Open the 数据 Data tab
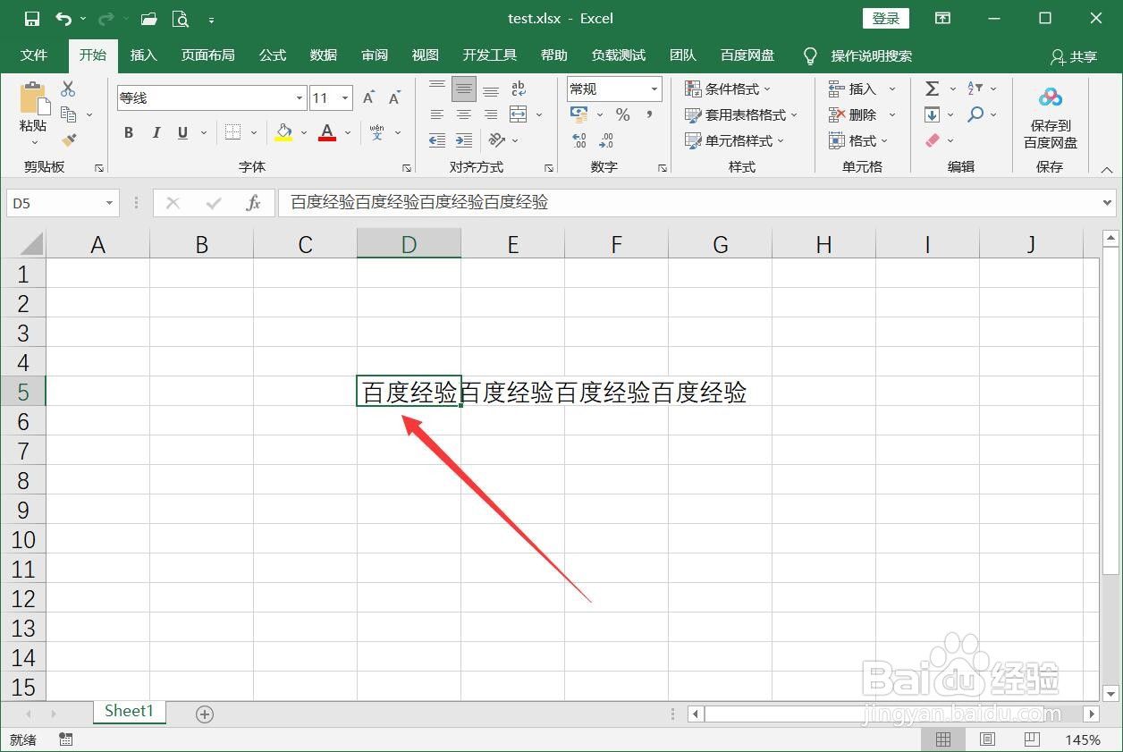Image resolution: width=1123 pixels, height=752 pixels. [x=324, y=55]
